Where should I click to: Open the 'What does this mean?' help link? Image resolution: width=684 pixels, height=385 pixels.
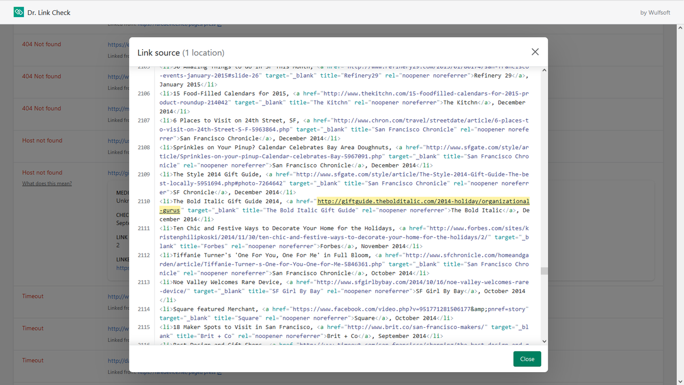point(46,183)
